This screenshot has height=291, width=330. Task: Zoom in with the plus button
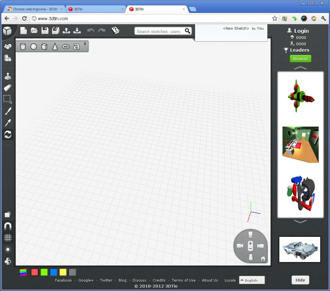250,243
